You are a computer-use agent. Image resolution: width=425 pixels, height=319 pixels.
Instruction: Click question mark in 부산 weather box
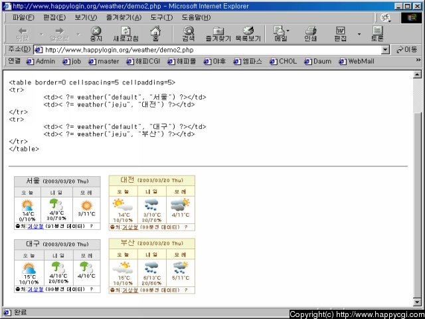186,290
